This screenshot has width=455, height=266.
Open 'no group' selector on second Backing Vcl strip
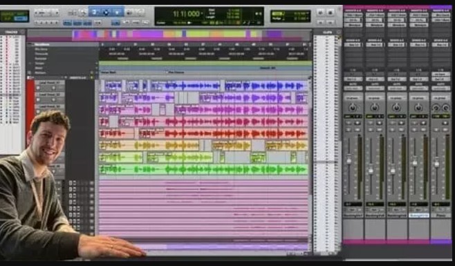[374, 98]
